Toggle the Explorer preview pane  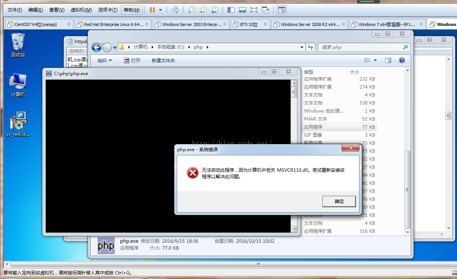(x=388, y=60)
